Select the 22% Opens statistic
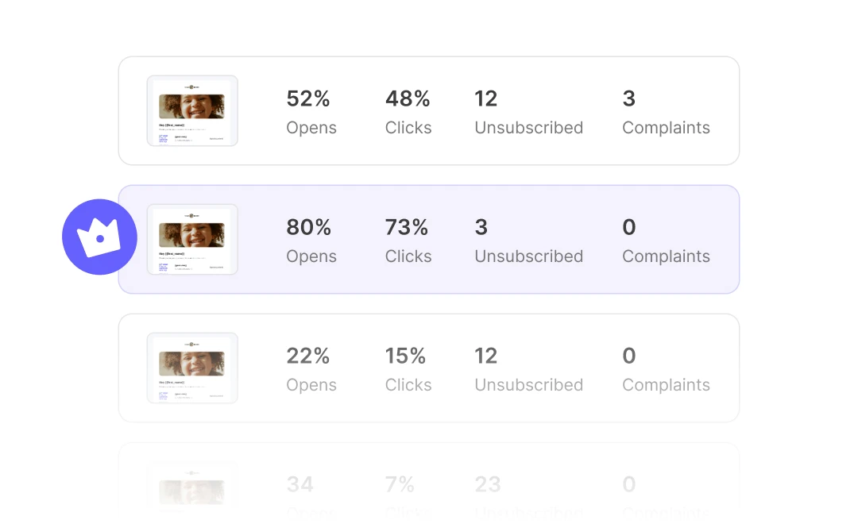 (311, 369)
